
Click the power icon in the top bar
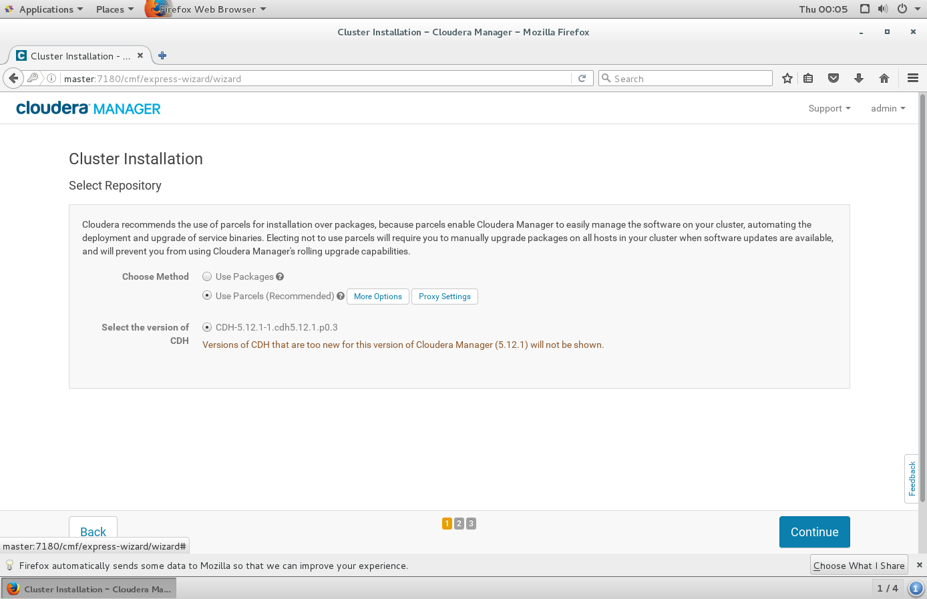pos(902,9)
